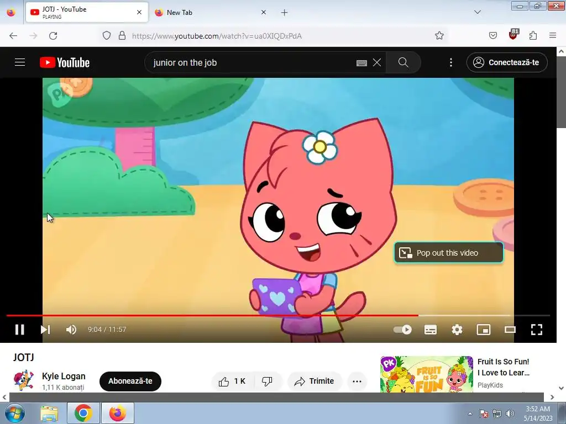This screenshot has width=566, height=424.
Task: Expand list all tabs chevron
Action: [477, 12]
